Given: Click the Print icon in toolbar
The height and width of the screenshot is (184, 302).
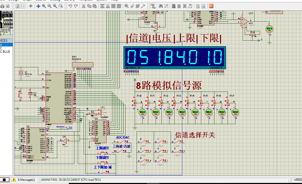Looking at the screenshot, I should coord(2,6).
